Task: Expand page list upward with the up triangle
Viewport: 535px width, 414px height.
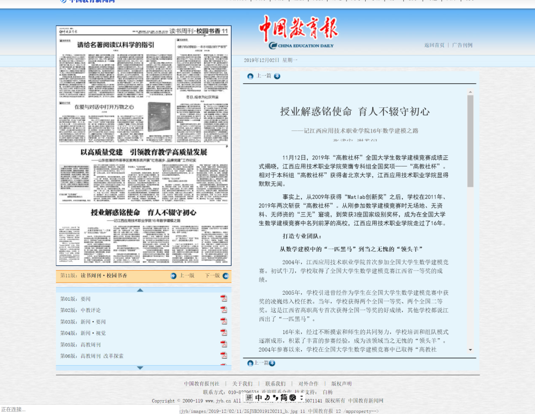Action: (140, 290)
